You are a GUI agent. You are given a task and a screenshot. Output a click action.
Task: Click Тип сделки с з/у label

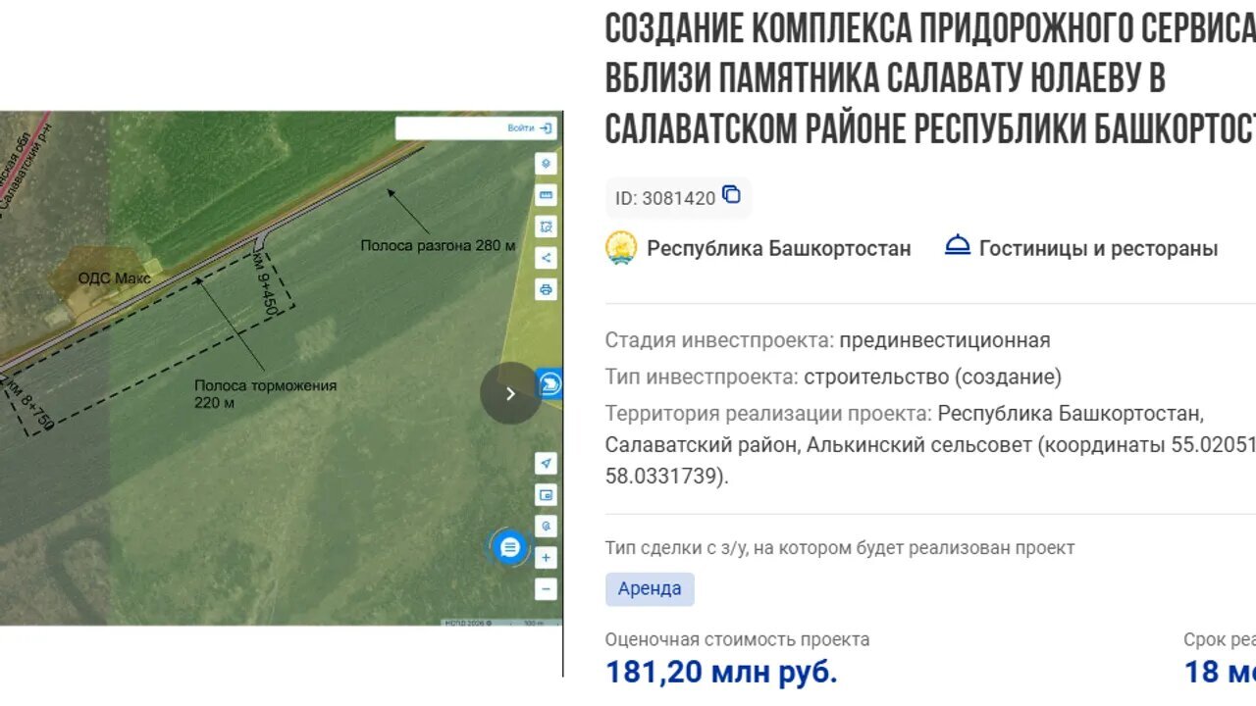pyautogui.click(x=840, y=548)
